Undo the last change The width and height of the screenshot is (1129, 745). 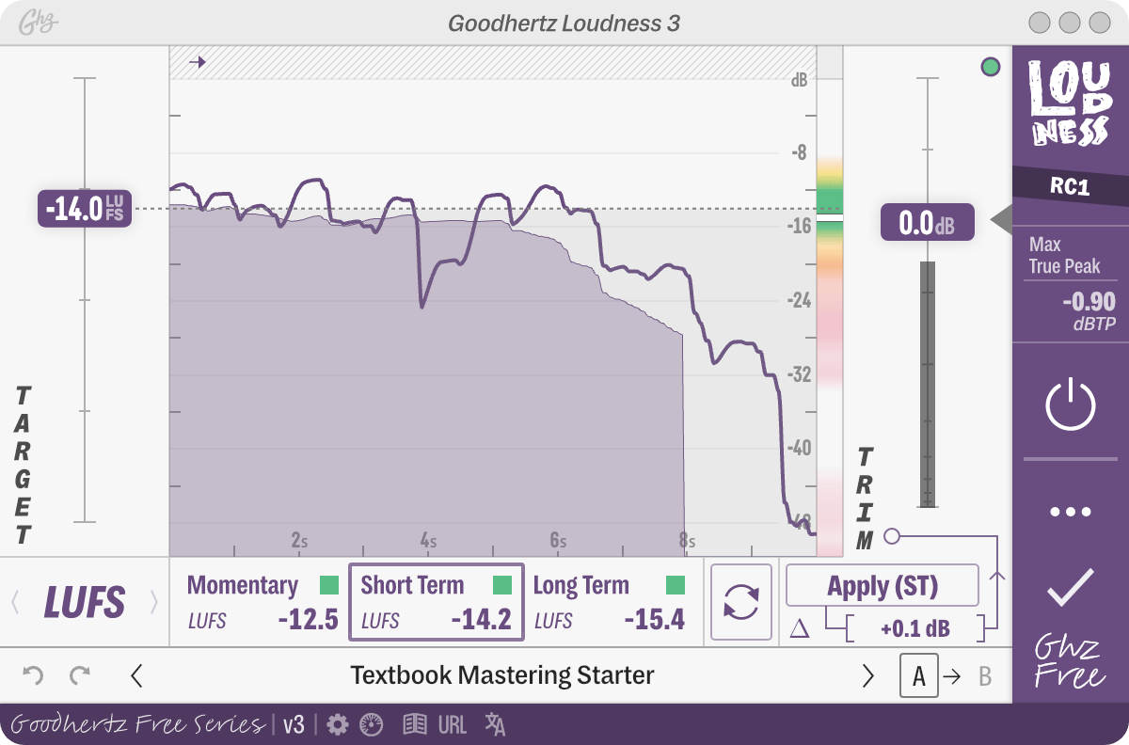point(33,675)
